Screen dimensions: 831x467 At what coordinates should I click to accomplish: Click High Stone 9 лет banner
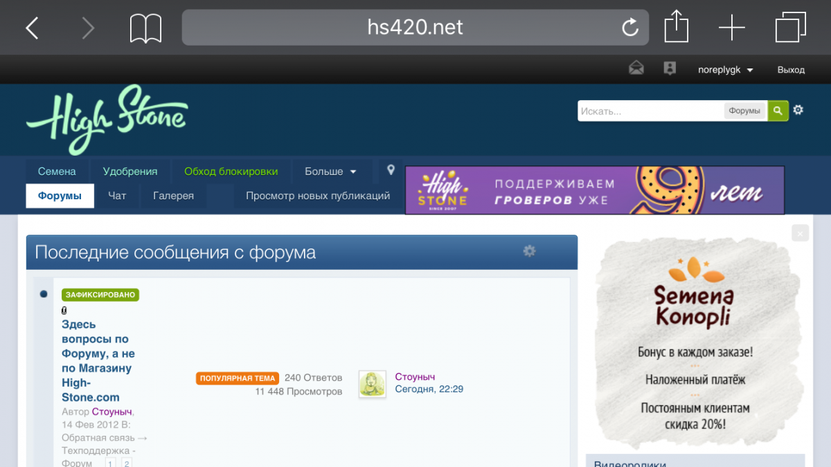(x=595, y=190)
